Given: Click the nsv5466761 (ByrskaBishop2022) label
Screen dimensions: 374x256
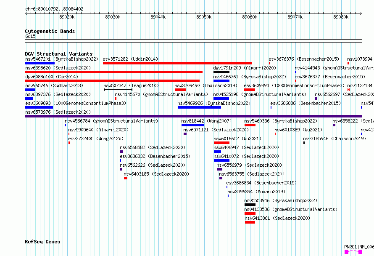Looking at the screenshot, I should 250,77.
